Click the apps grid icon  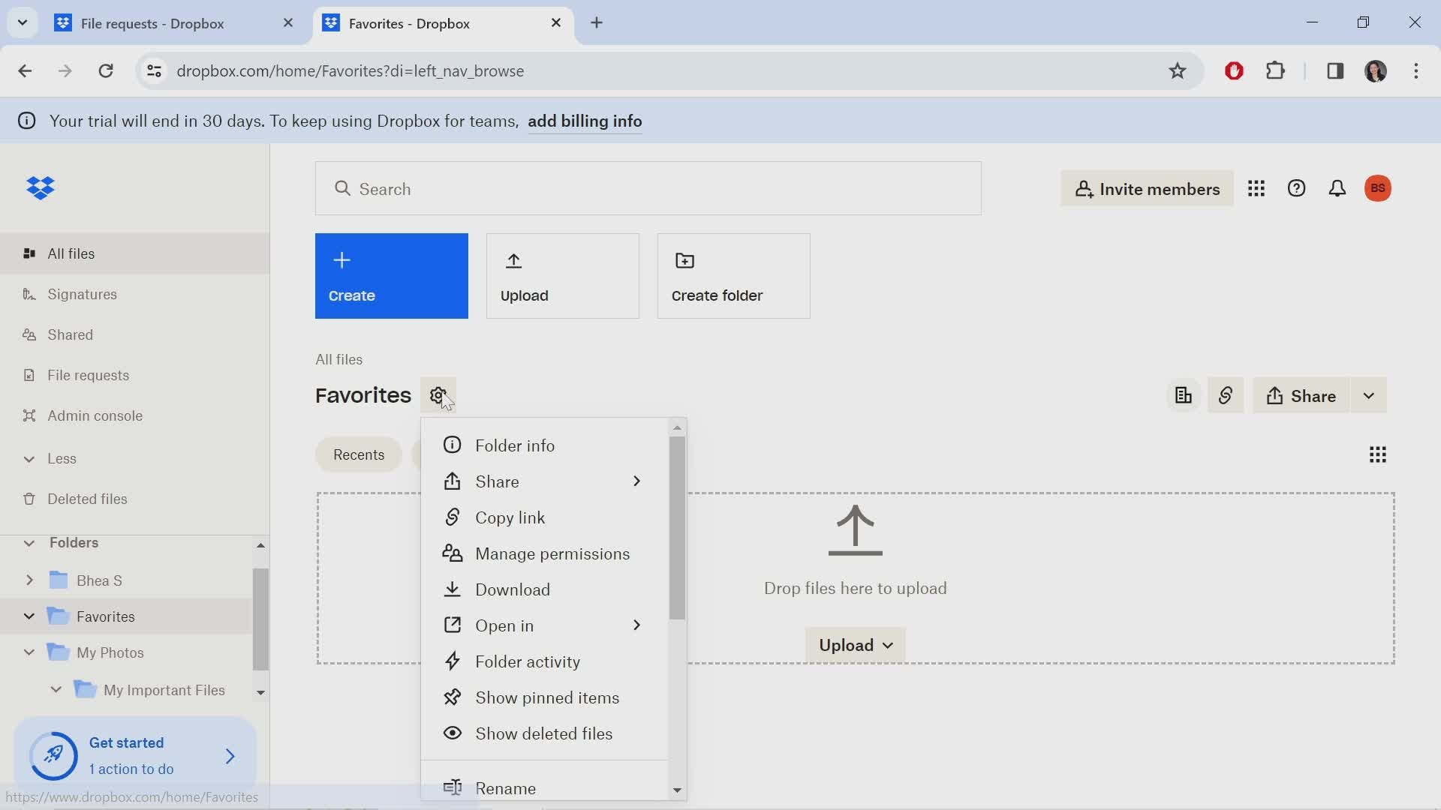[x=1256, y=188]
